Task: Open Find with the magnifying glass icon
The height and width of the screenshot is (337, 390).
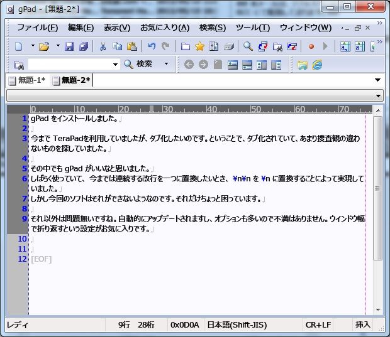Action: tap(248, 46)
